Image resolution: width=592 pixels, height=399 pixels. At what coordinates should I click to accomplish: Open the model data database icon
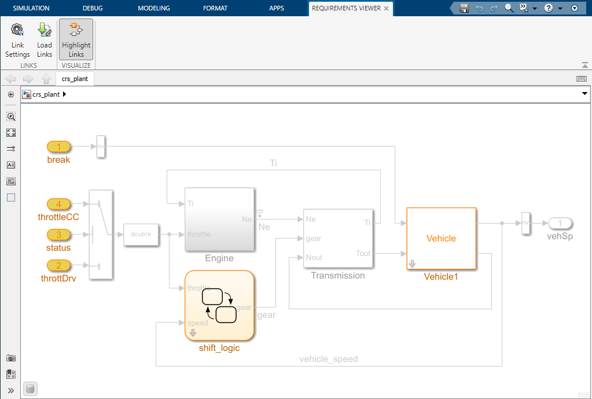coord(31,389)
